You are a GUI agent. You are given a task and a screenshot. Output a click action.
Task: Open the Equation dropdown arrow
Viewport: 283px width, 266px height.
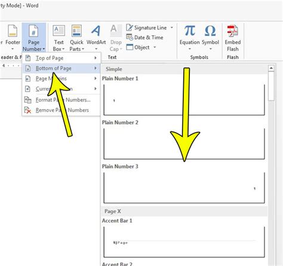point(189,49)
